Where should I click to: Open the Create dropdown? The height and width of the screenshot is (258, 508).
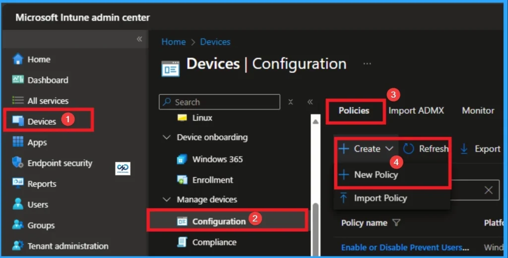pyautogui.click(x=366, y=149)
